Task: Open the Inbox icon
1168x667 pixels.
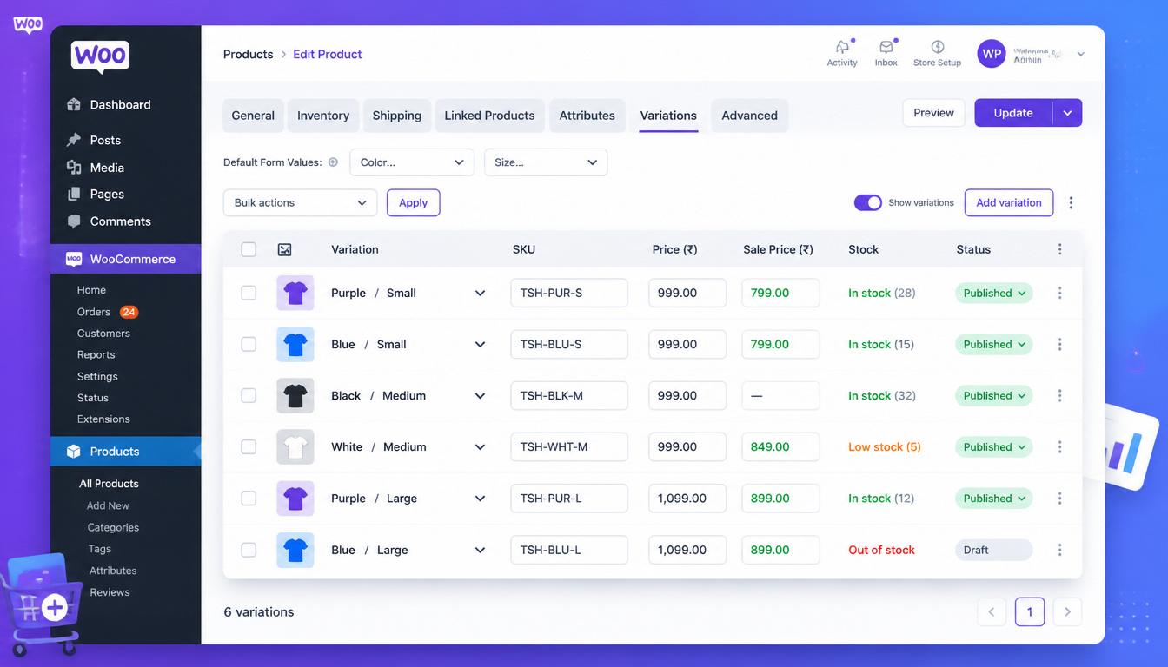Action: [886, 47]
